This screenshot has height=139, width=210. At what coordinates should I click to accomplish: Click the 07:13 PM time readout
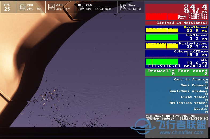point(135,9)
